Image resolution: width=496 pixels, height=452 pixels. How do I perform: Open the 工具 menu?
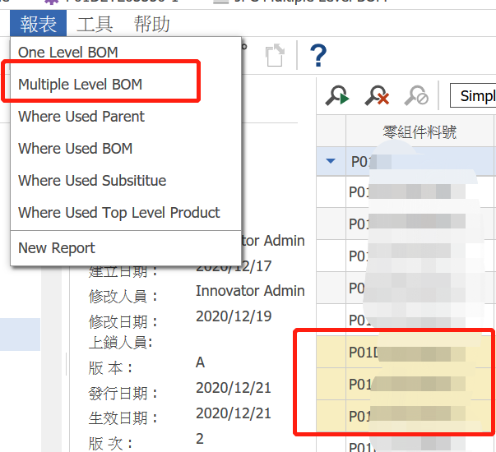click(95, 24)
